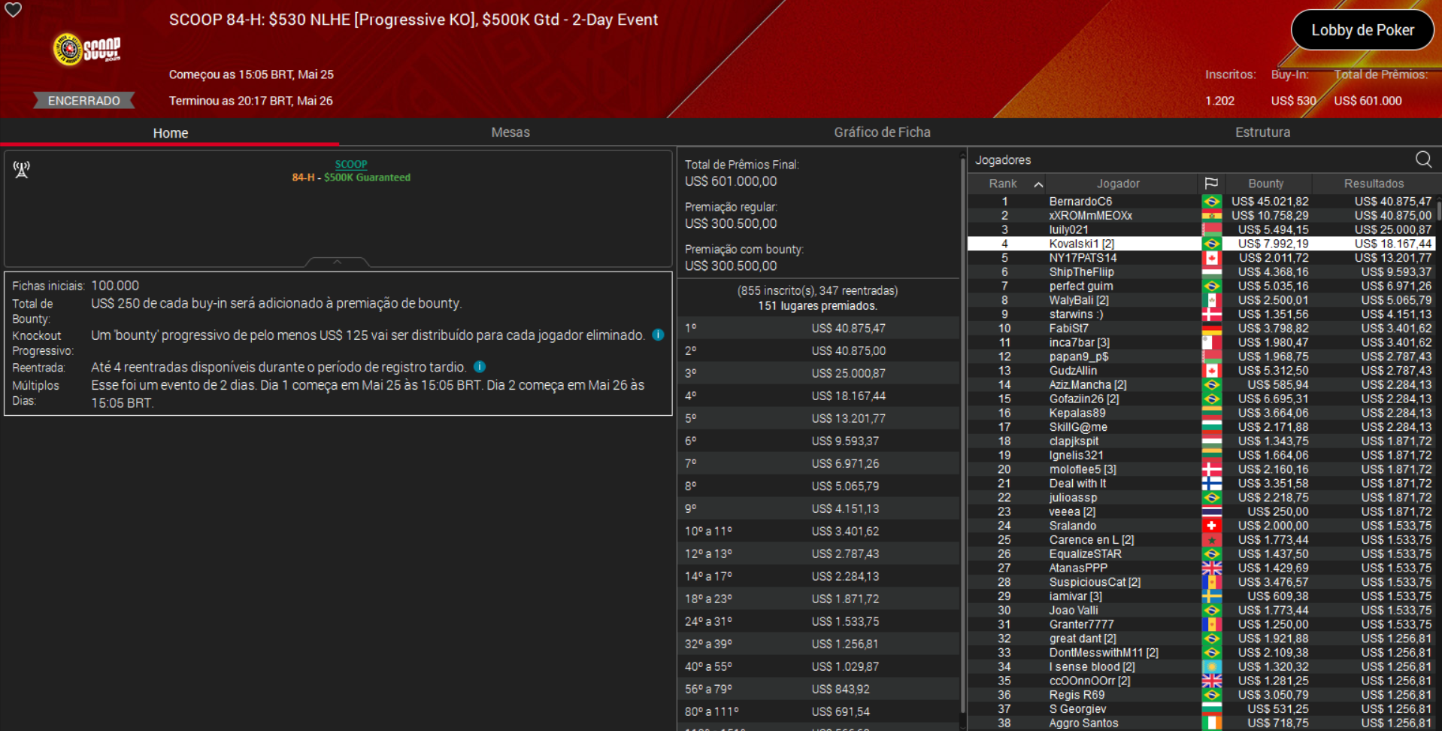Select player row BernardoC6
The width and height of the screenshot is (1442, 731).
[x=1201, y=202]
